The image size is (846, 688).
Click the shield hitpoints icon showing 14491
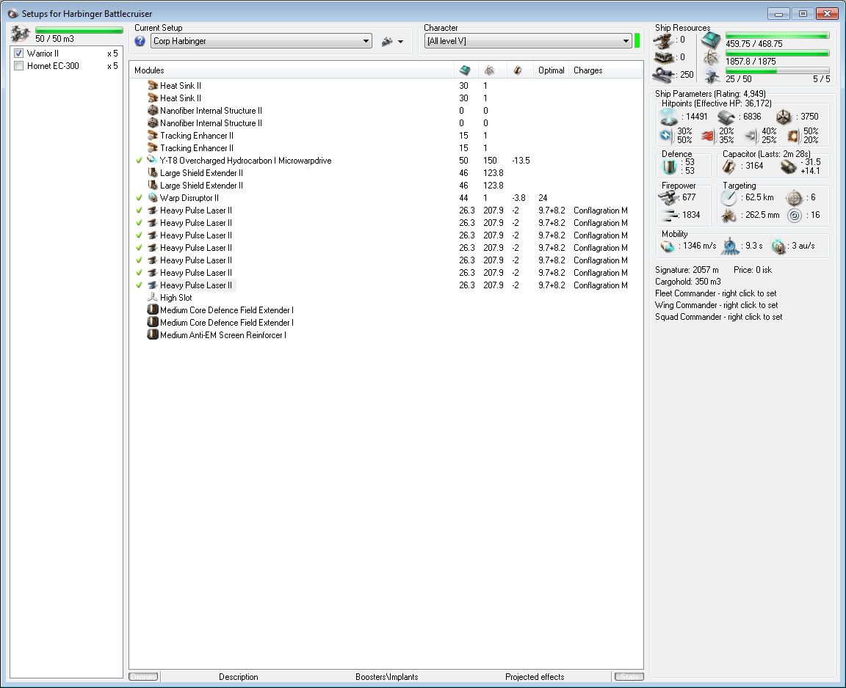[x=669, y=117]
